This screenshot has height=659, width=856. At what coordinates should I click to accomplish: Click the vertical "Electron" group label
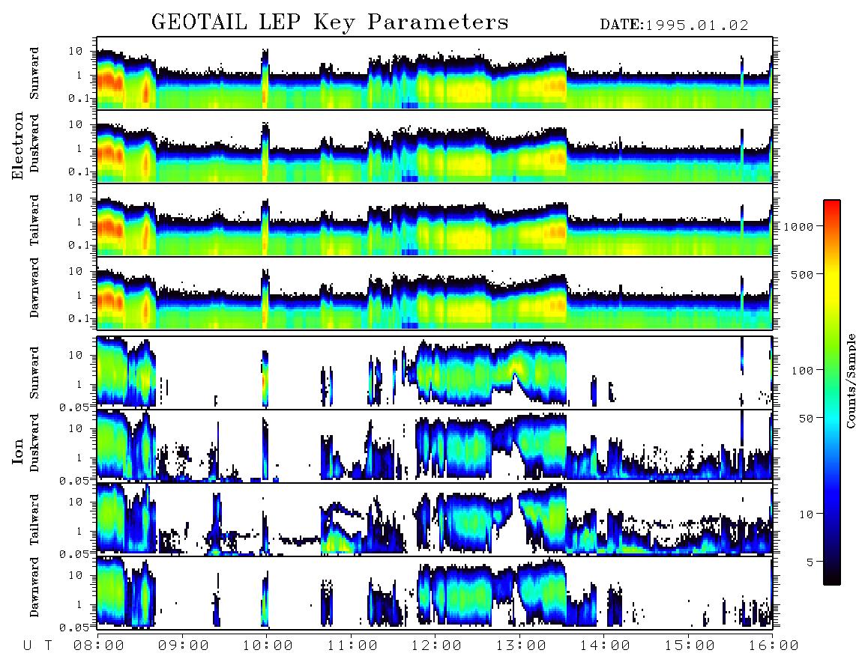(x=18, y=145)
